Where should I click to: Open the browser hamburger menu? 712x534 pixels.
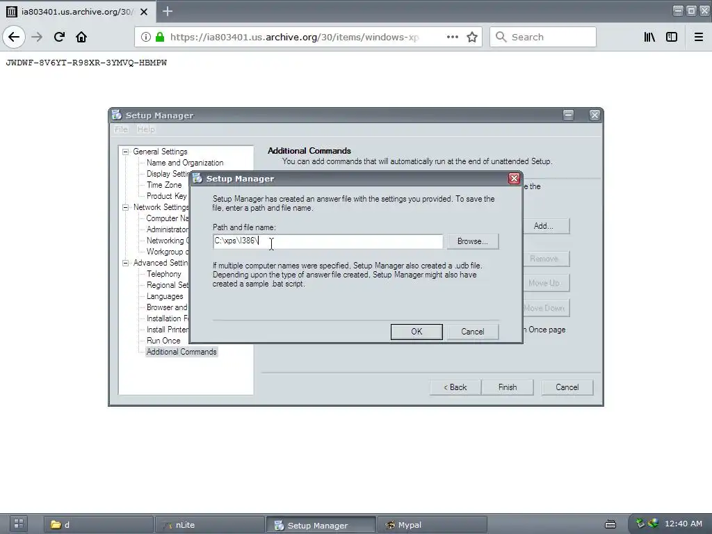point(699,37)
